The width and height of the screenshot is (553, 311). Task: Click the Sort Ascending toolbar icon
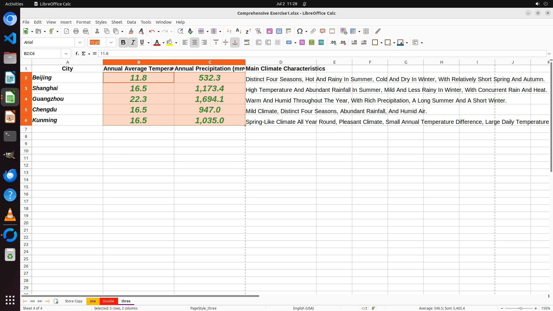(x=238, y=31)
